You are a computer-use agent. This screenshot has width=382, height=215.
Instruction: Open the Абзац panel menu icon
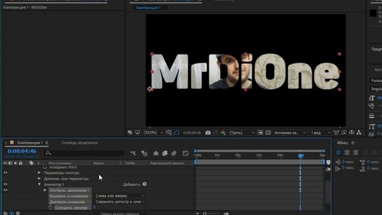click(x=353, y=143)
